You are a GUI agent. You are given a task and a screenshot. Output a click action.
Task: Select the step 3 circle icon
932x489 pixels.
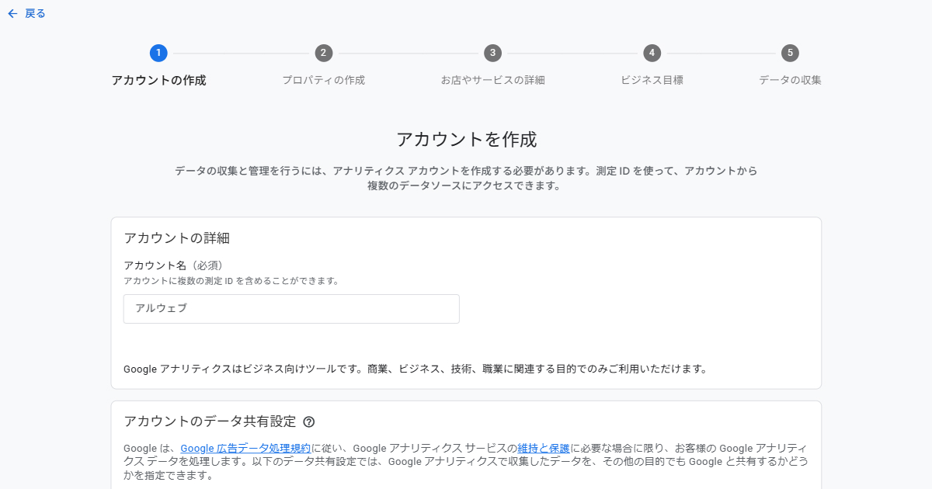pyautogui.click(x=492, y=53)
